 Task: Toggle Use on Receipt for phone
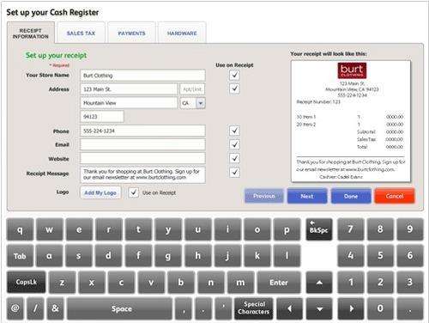coord(234,131)
